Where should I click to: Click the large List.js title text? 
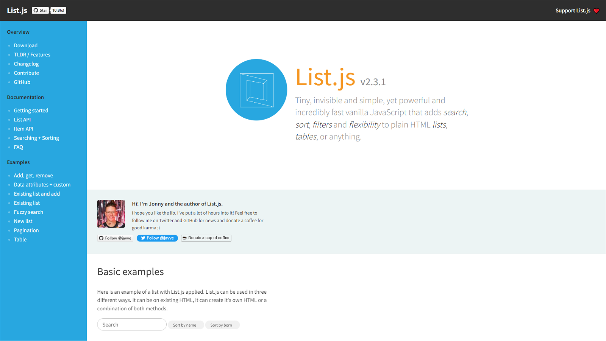pyautogui.click(x=325, y=77)
